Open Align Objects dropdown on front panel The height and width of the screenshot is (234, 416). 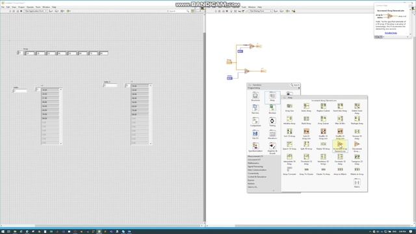click(51, 11)
